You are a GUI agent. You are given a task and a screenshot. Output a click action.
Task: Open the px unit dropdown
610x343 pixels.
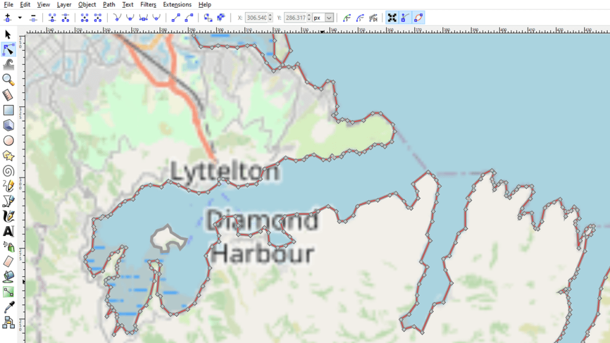(x=323, y=18)
